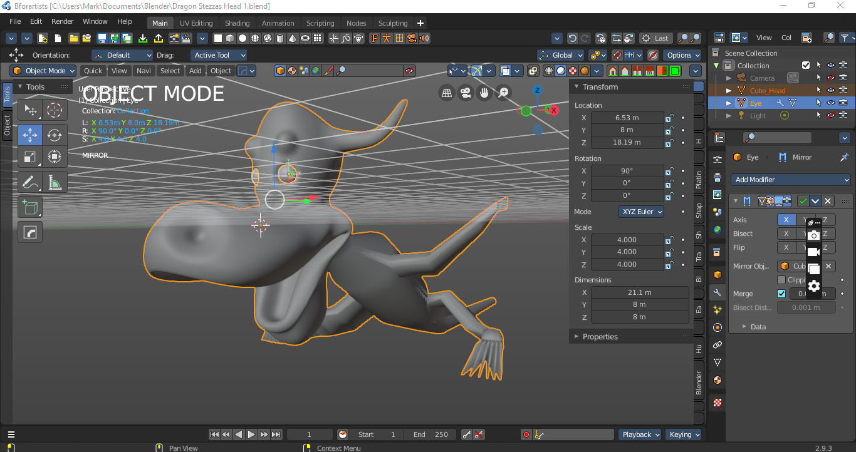Toggle the Collection exclude checkbox in outliner
The width and height of the screenshot is (856, 452).
[x=806, y=65]
